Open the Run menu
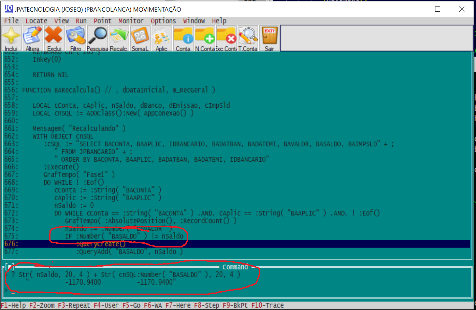This screenshot has height=310, width=476. pos(81,21)
